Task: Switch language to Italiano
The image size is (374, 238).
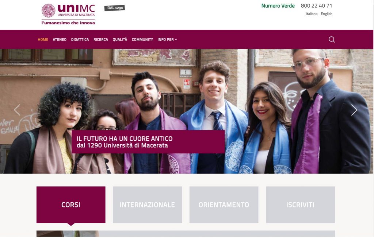Action: pyautogui.click(x=312, y=14)
